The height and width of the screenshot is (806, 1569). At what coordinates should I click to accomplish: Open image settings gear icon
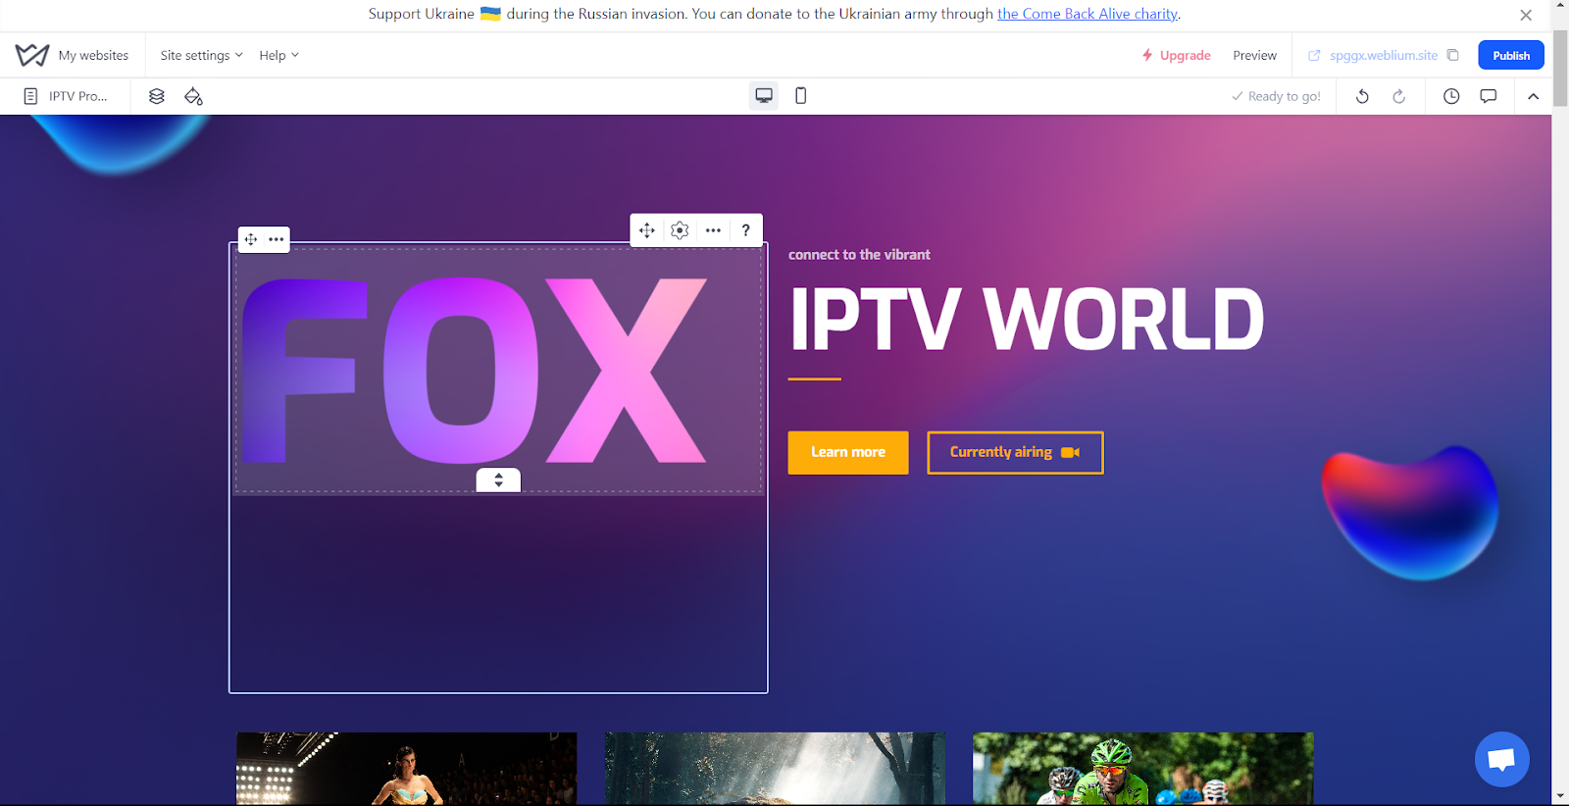[680, 230]
